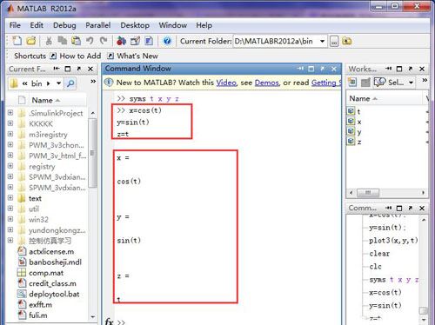Click the fx function browser icon

(x=109, y=322)
